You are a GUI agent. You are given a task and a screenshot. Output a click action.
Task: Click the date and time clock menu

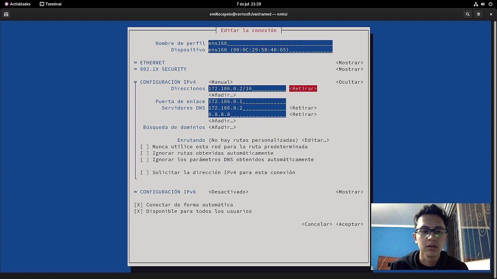pyautogui.click(x=248, y=4)
